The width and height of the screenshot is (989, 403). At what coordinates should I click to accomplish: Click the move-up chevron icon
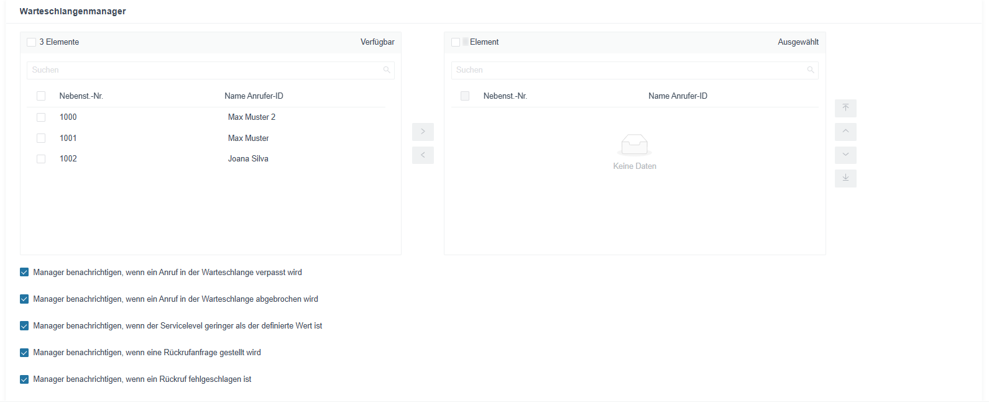(845, 132)
